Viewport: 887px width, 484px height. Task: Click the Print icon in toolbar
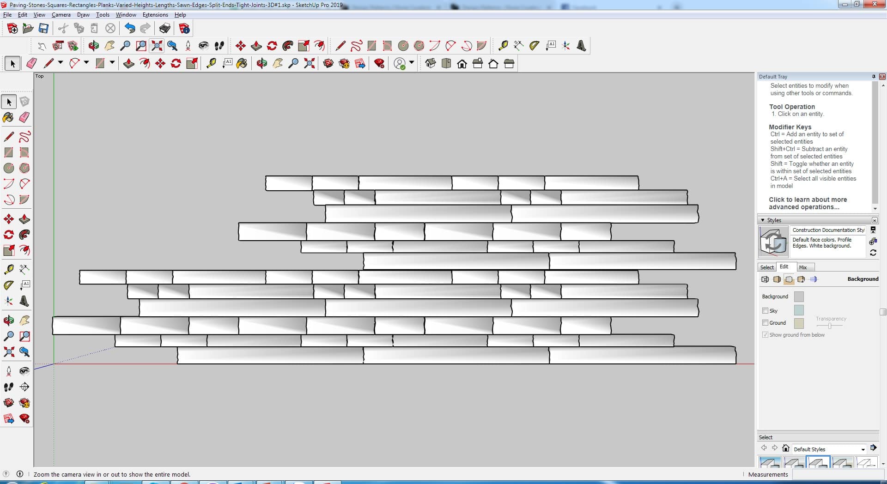click(x=164, y=29)
